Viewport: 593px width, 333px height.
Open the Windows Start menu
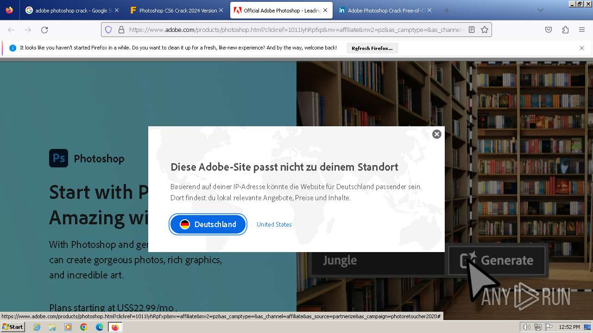click(x=13, y=327)
